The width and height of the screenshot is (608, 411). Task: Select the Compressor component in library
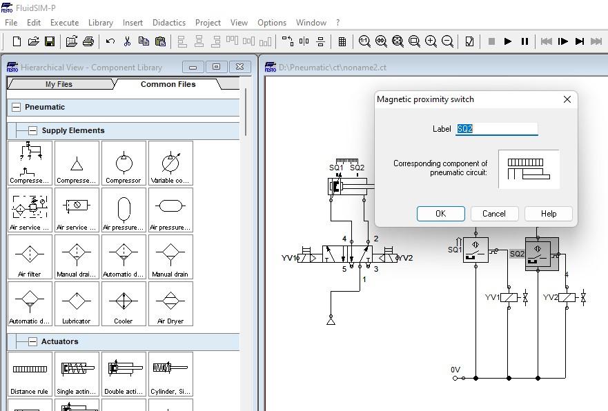124,163
